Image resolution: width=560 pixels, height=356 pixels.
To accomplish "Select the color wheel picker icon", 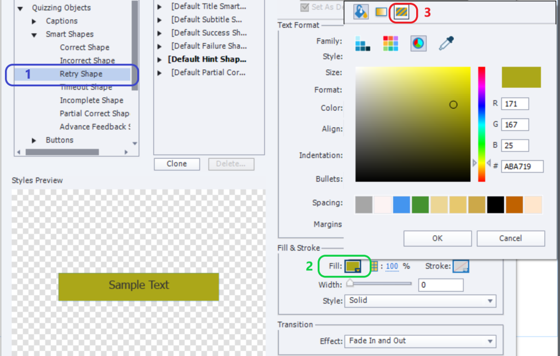I will point(418,44).
